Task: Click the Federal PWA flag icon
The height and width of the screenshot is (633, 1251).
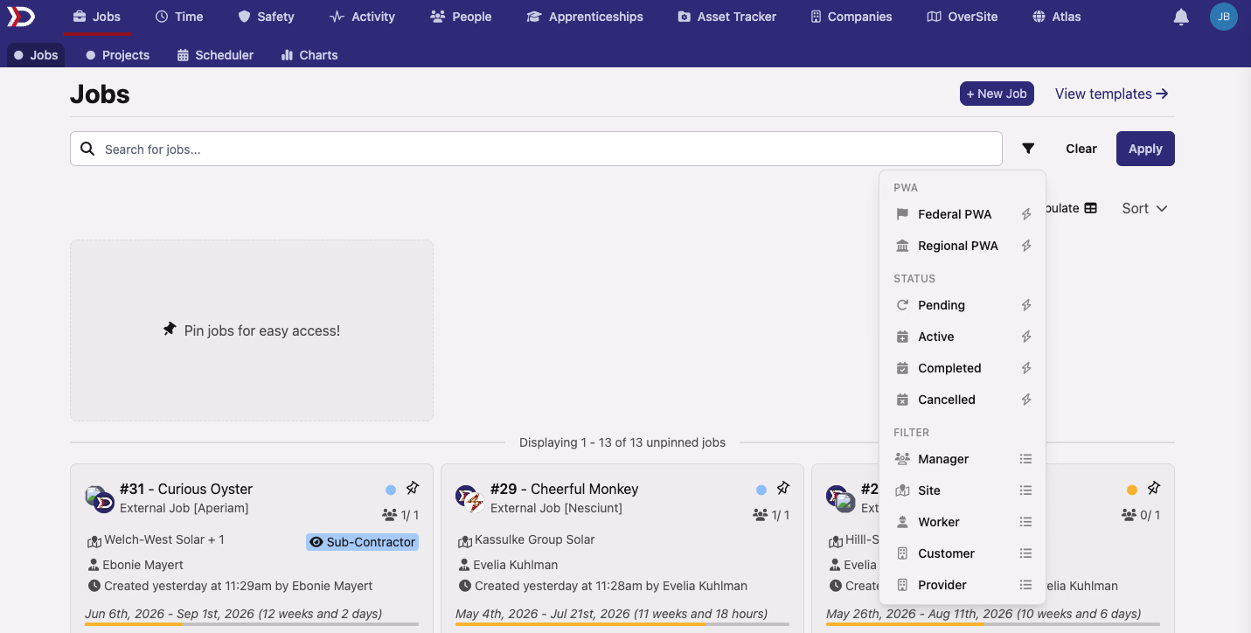Action: click(902, 214)
